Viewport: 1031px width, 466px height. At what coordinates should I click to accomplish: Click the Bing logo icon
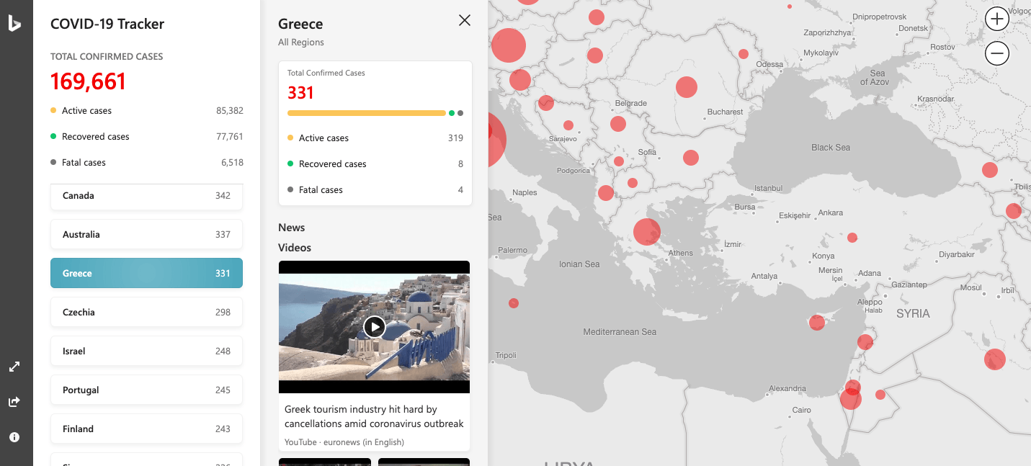tap(14, 24)
